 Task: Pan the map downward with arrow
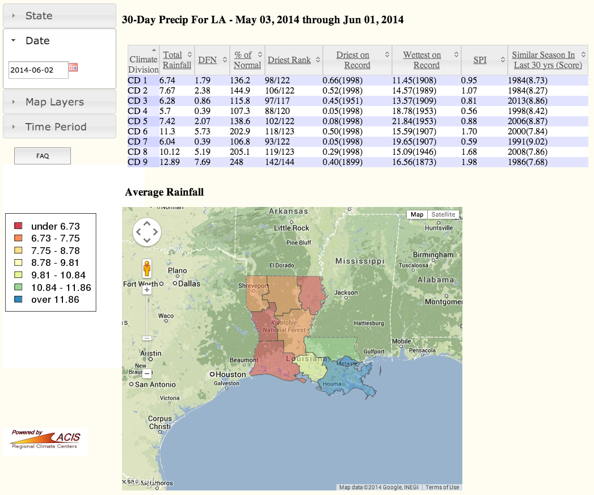tap(147, 240)
